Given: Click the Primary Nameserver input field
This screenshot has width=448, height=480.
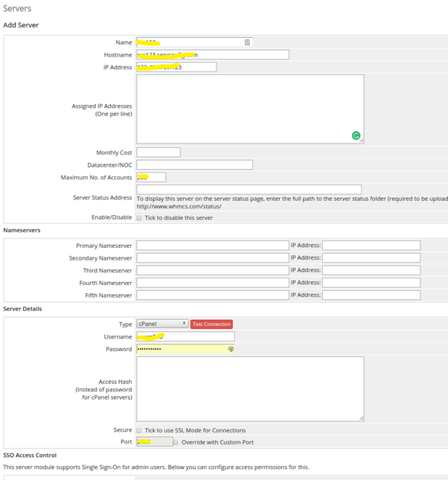Looking at the screenshot, I should tap(212, 246).
